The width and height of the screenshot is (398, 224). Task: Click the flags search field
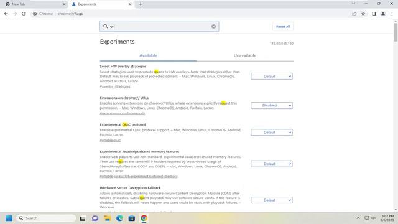(x=159, y=26)
